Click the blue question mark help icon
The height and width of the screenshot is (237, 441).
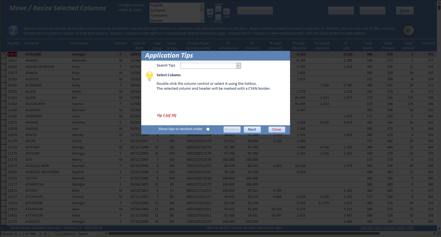pos(13,31)
